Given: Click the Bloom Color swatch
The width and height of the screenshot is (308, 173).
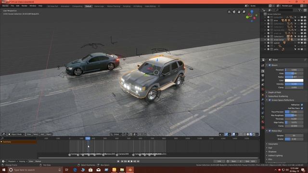Looking at the screenshot, I should click(x=294, y=80).
